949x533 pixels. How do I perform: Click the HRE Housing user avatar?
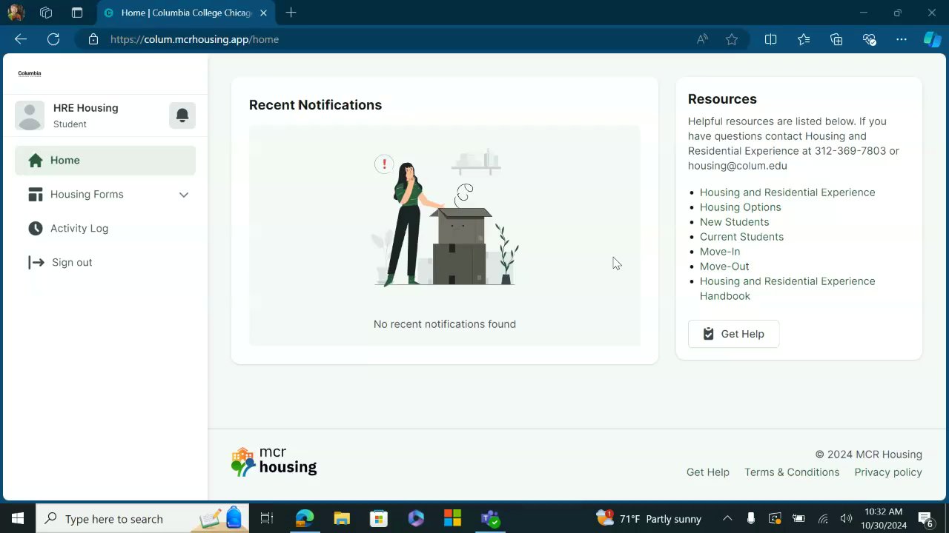[30, 115]
